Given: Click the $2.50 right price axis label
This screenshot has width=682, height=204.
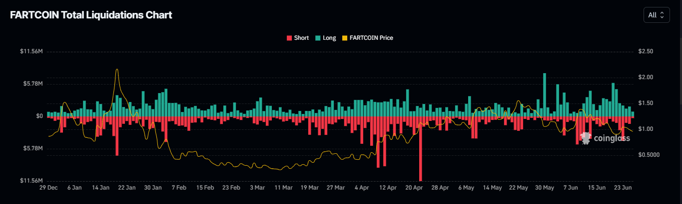Looking at the screenshot, I should pos(646,52).
